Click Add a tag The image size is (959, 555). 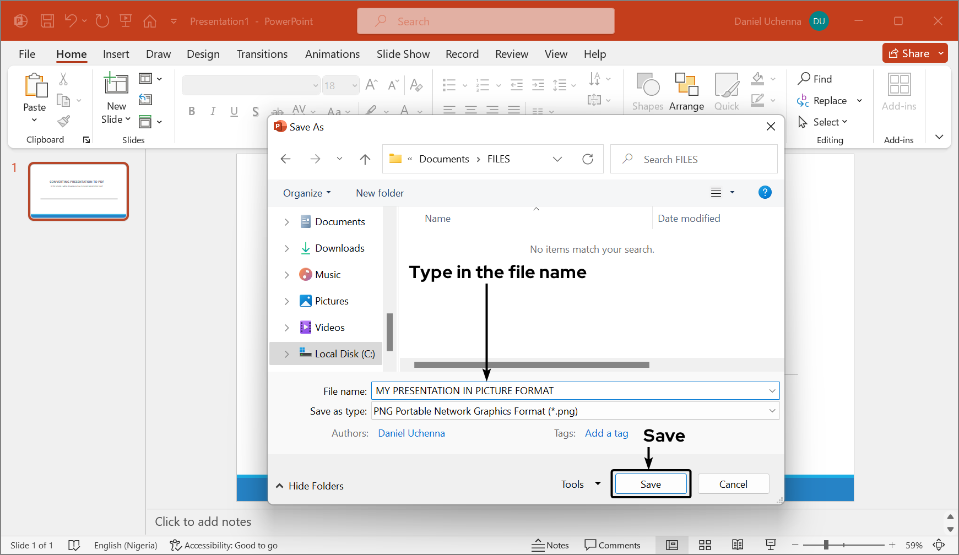[606, 433]
